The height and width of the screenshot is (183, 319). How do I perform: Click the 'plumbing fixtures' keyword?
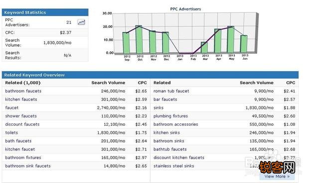(x=170, y=116)
